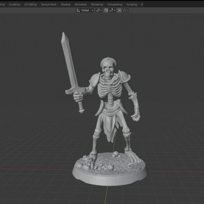Toggle proportional editing
This screenshot has width=204, height=204.
tap(119, 10)
